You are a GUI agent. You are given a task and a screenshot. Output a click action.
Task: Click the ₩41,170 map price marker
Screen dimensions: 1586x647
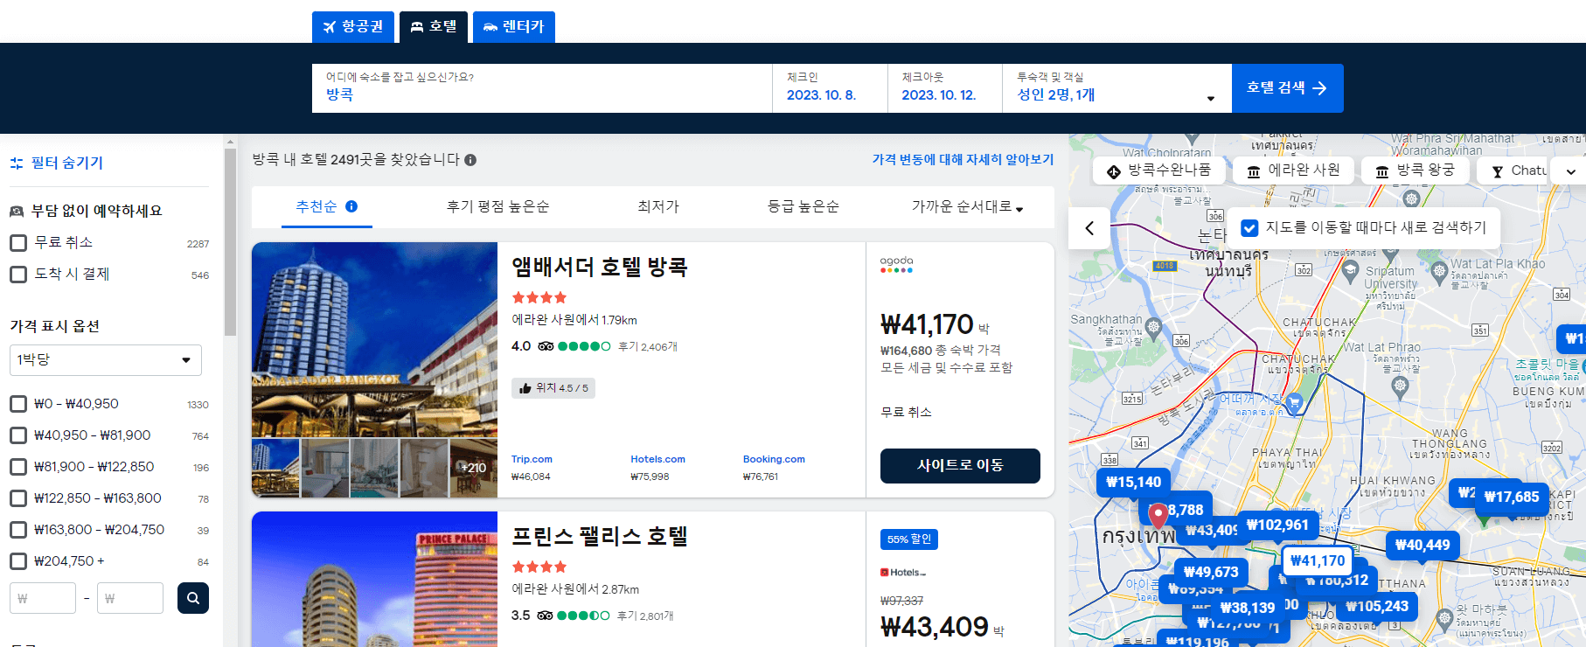coord(1318,560)
